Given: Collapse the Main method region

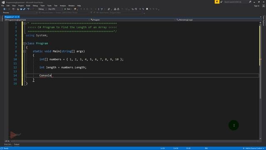Looking at the screenshot, I should click(25, 51).
